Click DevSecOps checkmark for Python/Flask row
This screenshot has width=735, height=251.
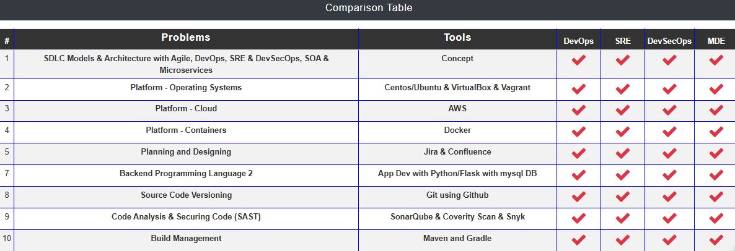point(669,176)
